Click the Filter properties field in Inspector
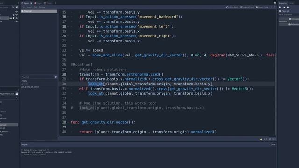The width and height of the screenshot is (299, 168). (x=289, y=14)
